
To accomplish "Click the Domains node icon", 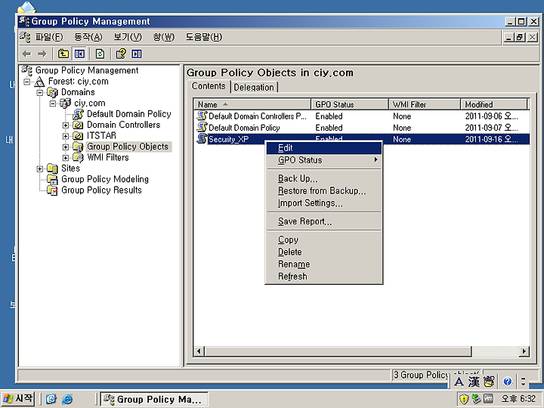I will click(52, 92).
